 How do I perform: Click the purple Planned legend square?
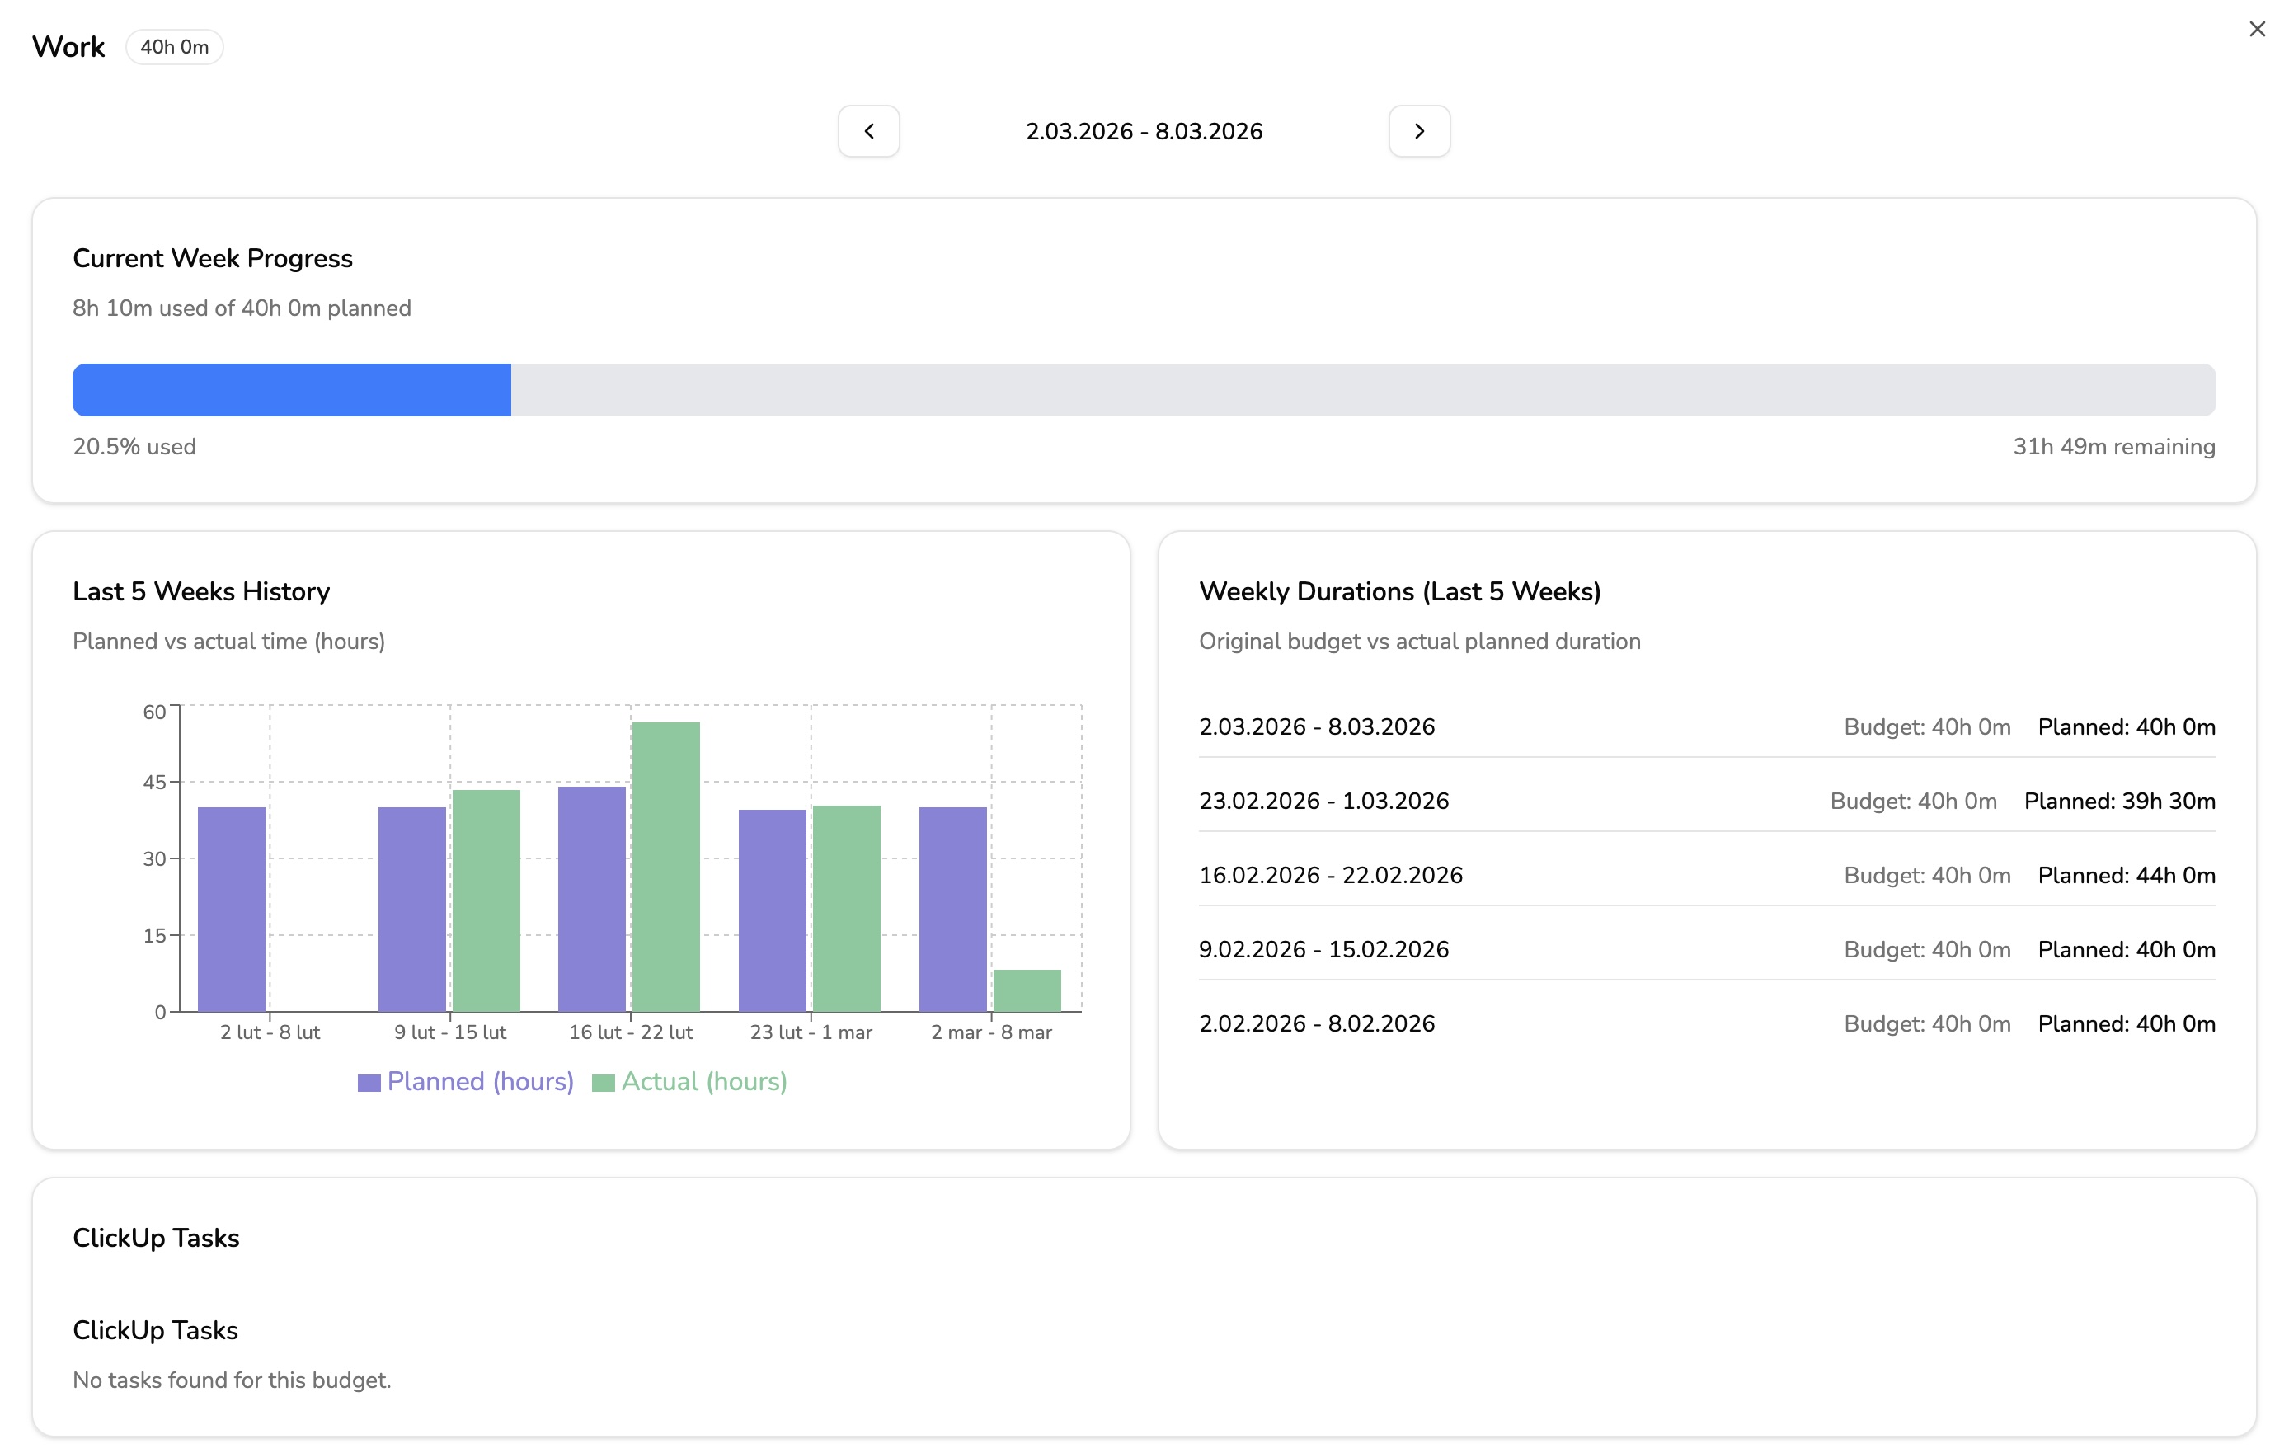[368, 1081]
